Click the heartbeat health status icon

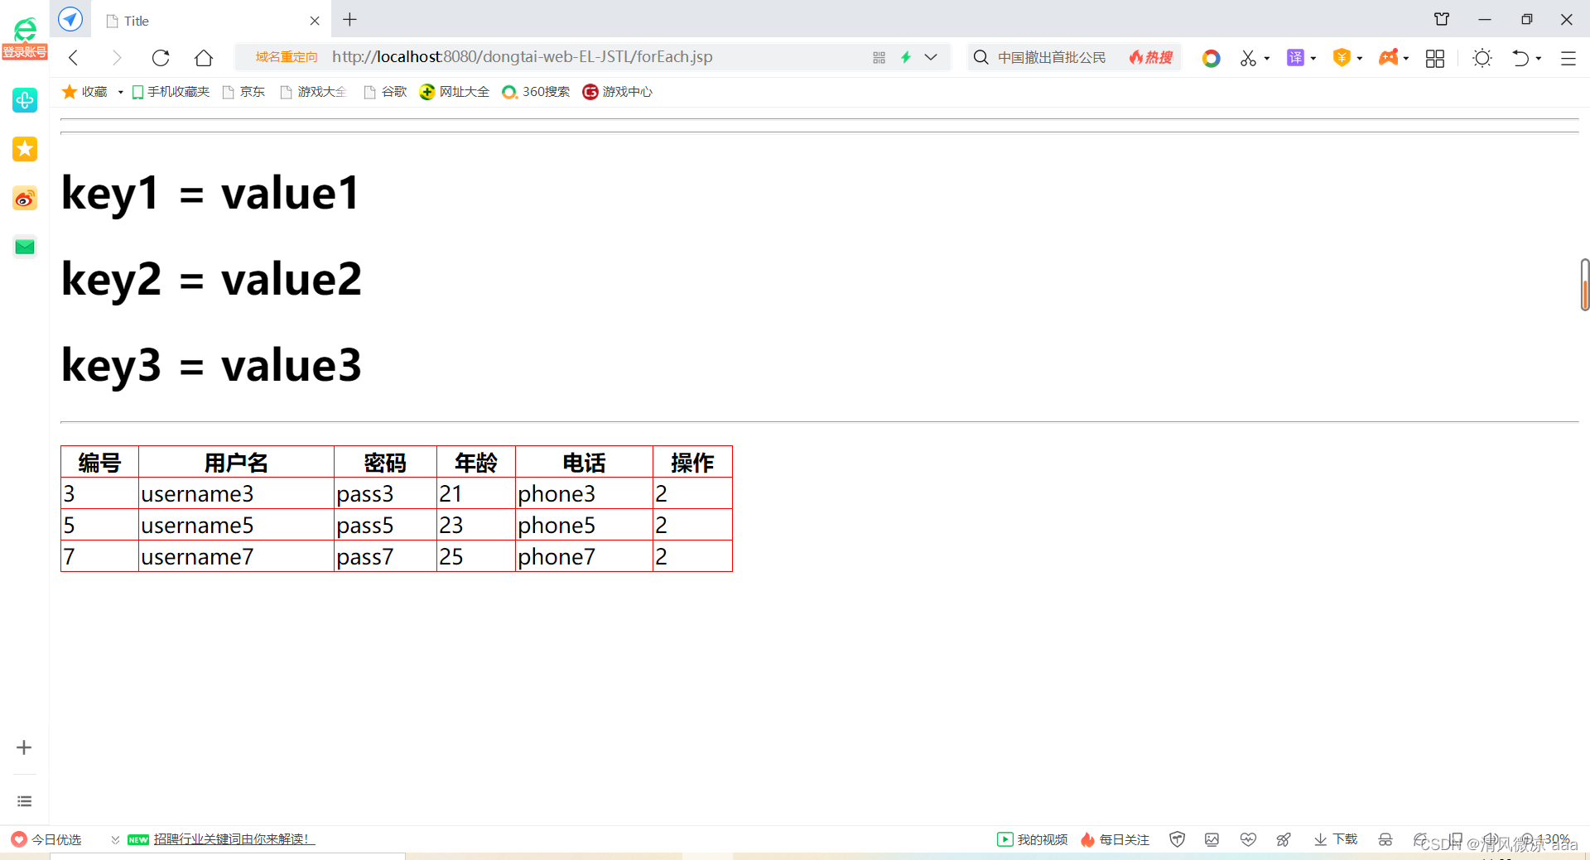point(1248,839)
